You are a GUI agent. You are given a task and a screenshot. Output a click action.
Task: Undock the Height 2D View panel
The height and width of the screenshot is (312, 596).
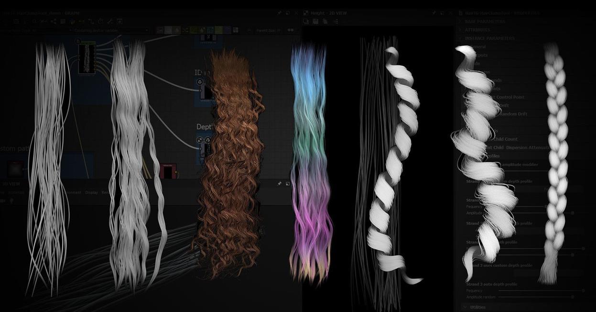point(442,13)
